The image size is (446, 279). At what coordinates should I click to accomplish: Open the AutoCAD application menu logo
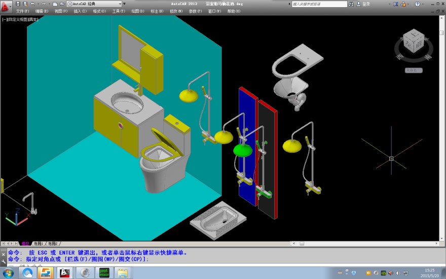tap(6, 6)
